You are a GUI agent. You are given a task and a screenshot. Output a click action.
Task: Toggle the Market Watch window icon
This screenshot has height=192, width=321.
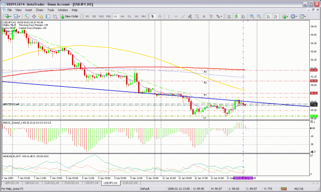click(27, 16)
